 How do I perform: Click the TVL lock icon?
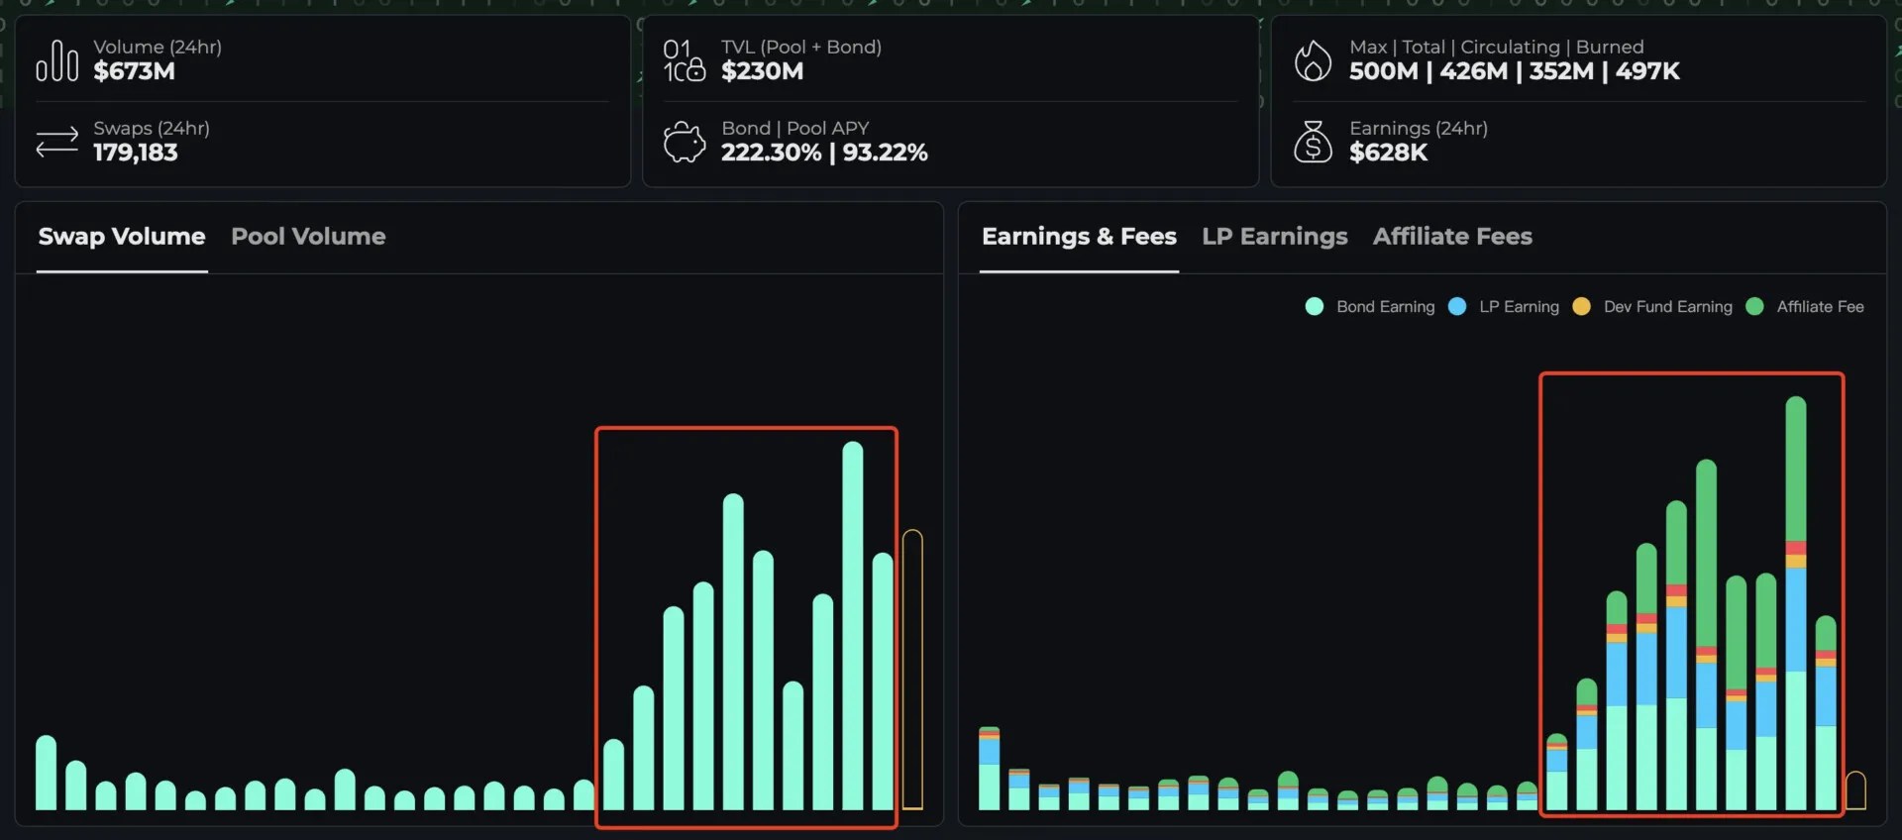pyautogui.click(x=684, y=60)
